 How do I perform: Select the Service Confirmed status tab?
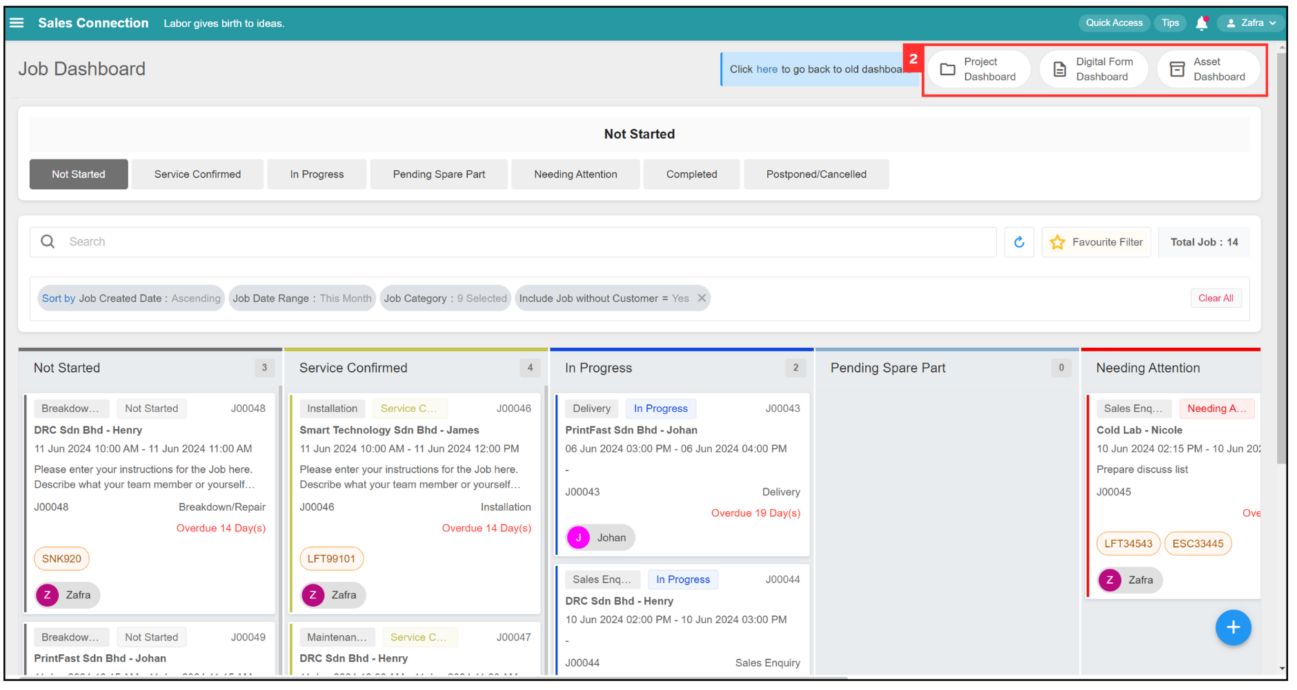pos(197,174)
